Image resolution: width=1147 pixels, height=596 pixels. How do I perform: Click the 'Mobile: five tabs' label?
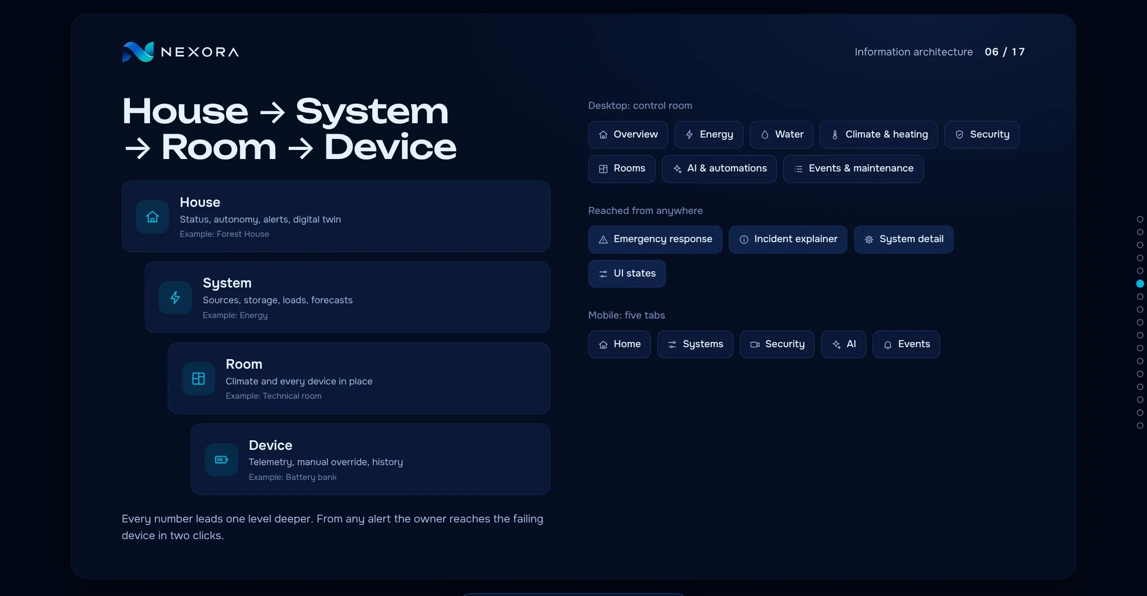(x=627, y=315)
